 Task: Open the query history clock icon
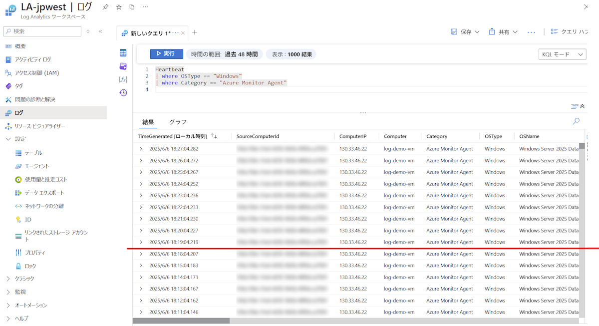(123, 92)
